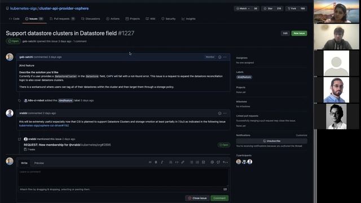361x203 pixels.
Task: Fork the repository
Action: tap(296, 8)
